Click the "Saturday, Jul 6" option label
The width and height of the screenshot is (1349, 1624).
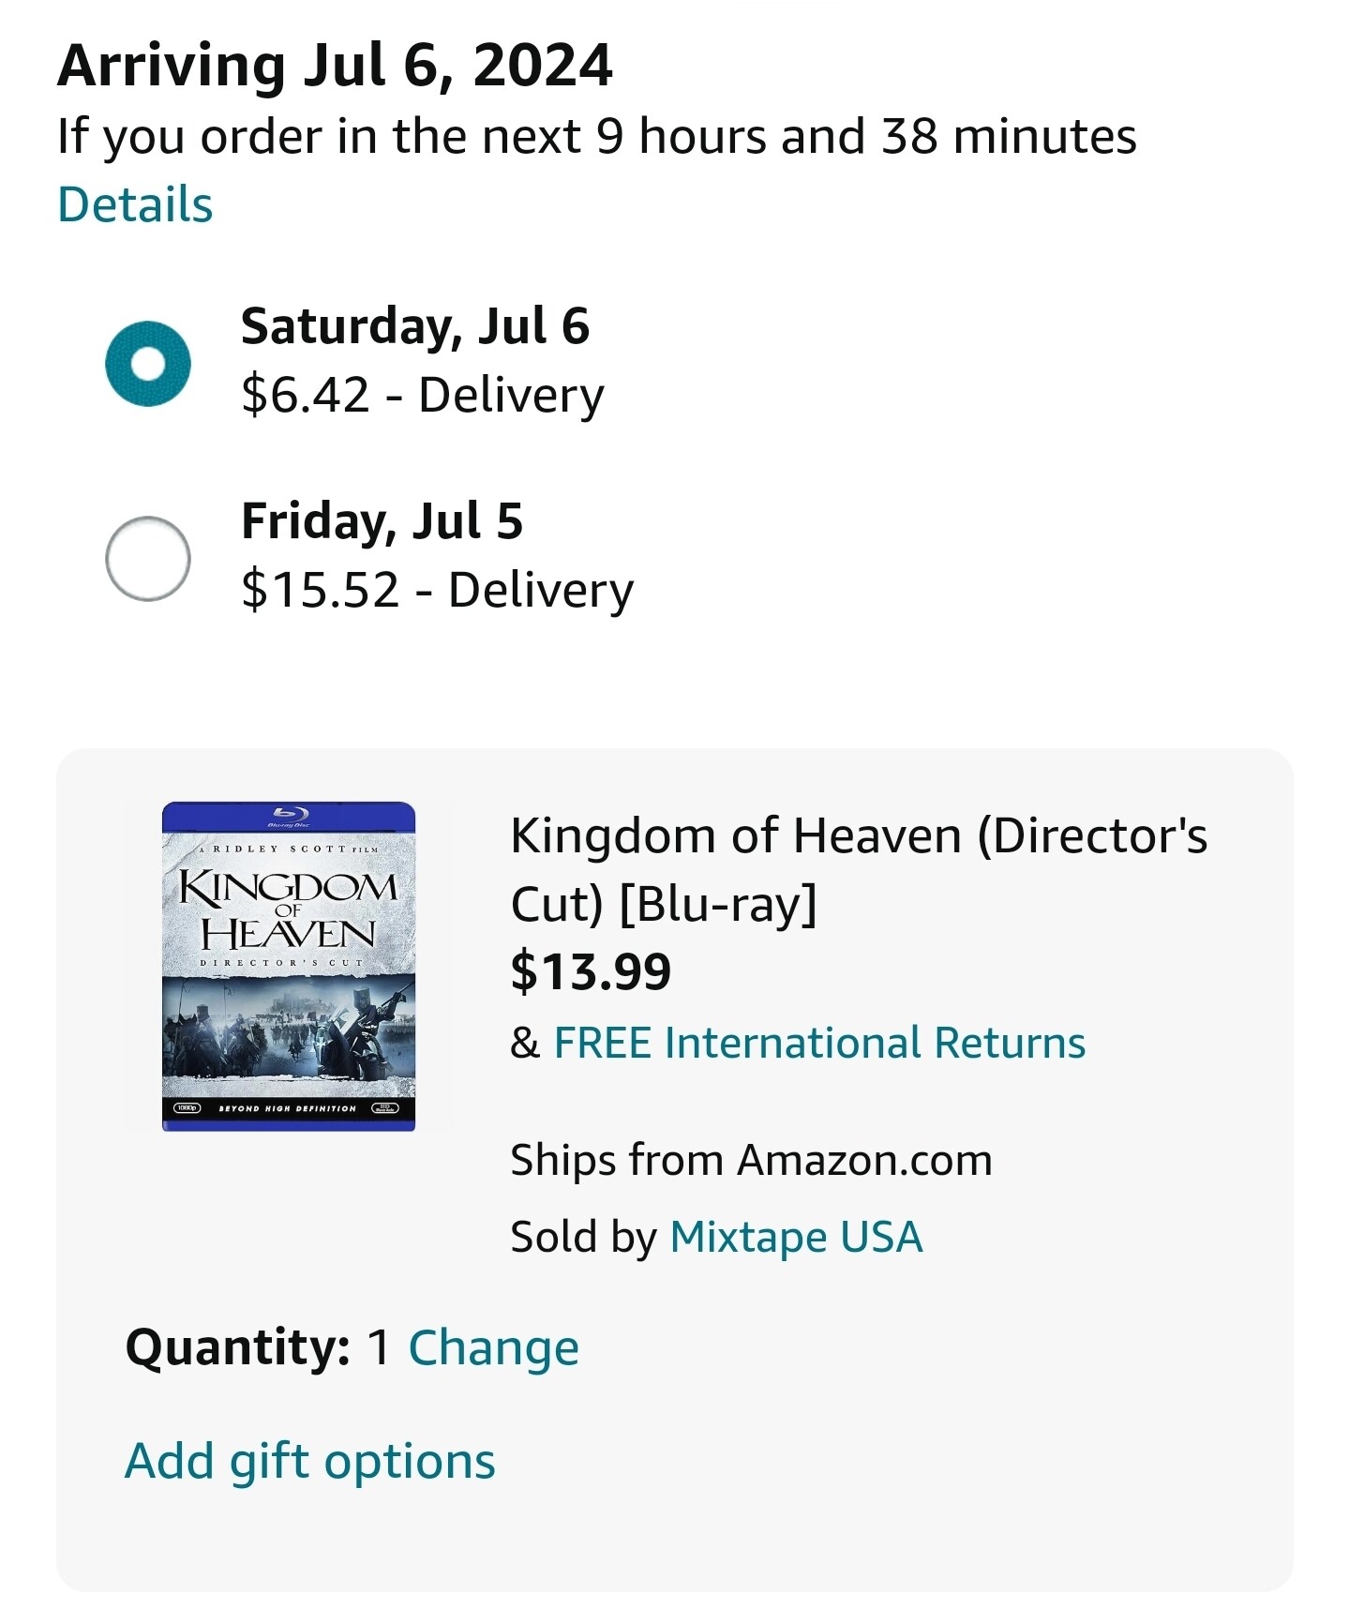coord(415,326)
